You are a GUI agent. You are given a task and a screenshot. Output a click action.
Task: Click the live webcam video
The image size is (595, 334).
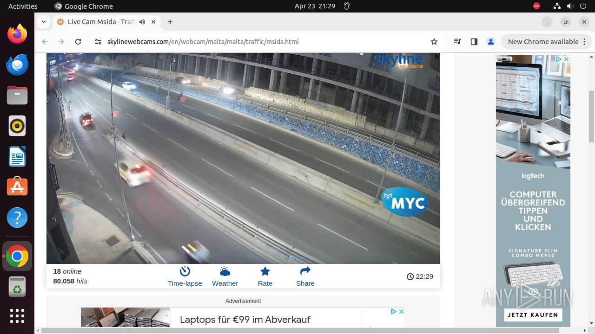(x=243, y=158)
